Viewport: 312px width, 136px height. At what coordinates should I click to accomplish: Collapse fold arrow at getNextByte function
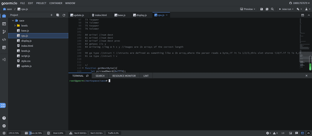tap(83, 68)
